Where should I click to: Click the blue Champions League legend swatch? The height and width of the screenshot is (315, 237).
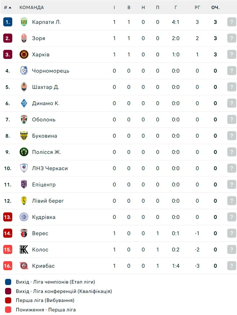coord(8,282)
